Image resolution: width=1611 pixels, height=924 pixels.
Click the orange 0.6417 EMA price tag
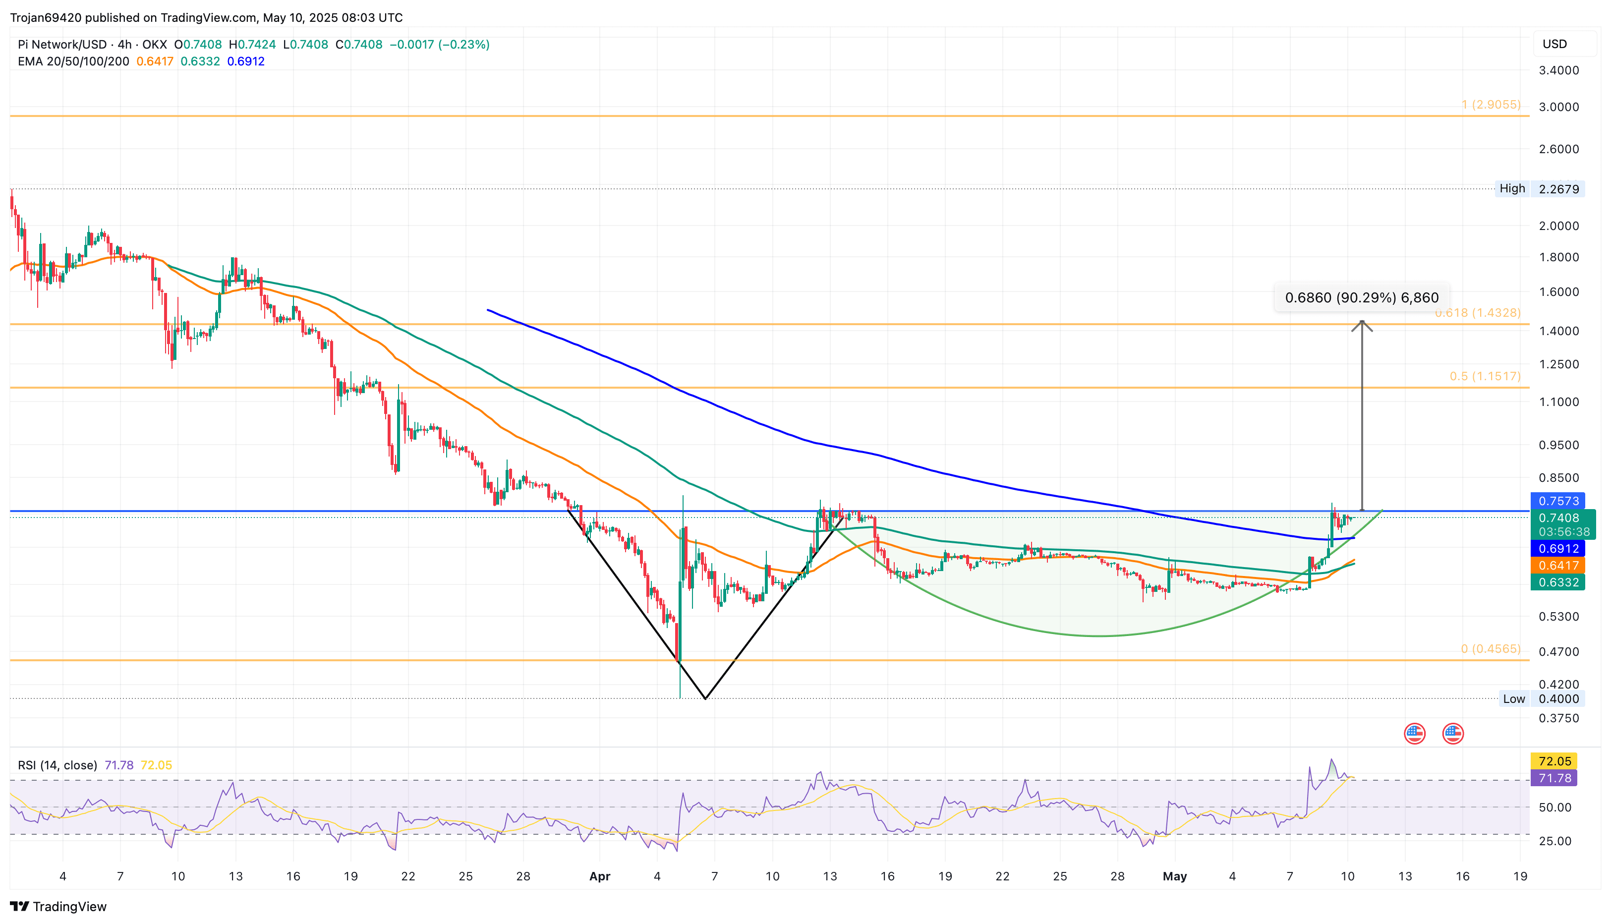(x=1557, y=566)
